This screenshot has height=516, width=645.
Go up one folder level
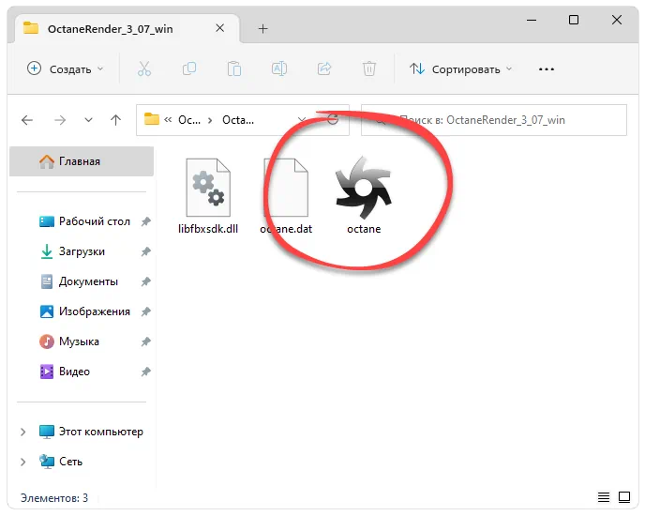[x=115, y=120]
